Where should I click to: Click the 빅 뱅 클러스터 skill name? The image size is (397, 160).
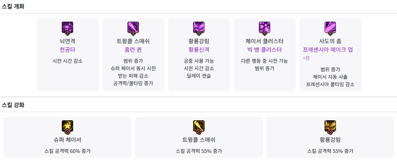click(265, 50)
